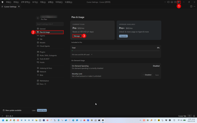197x123 pixels.
Task: Open the Tab settings section
Action: tap(50, 39)
